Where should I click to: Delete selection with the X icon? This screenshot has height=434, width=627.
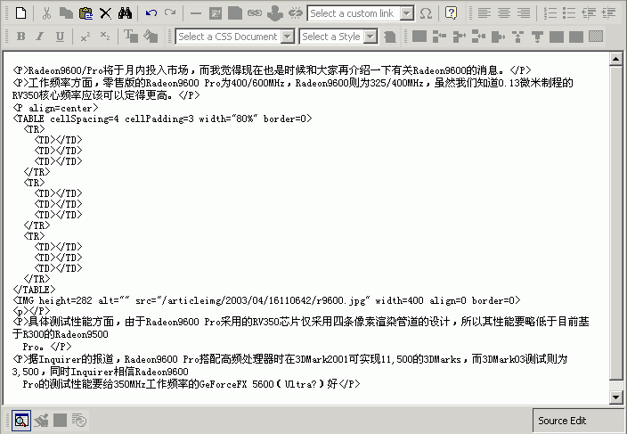pos(106,13)
